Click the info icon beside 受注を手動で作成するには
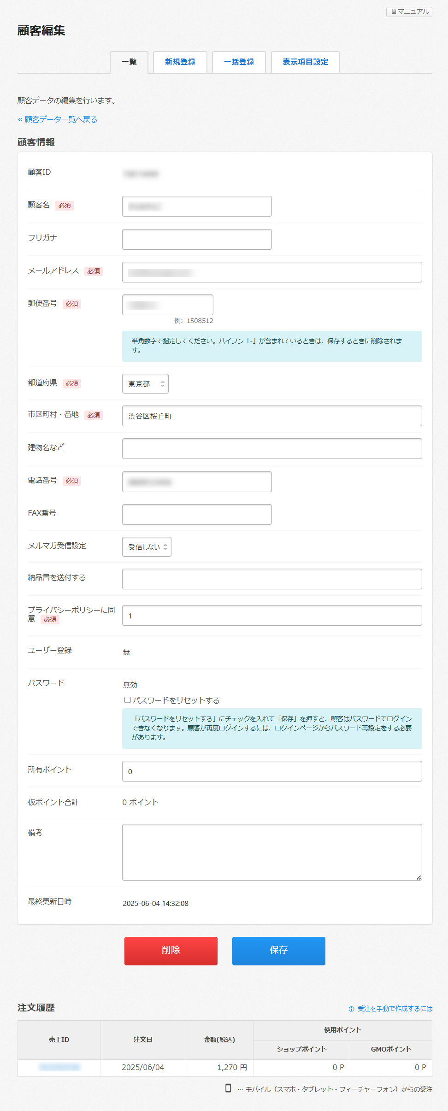 351,1009
